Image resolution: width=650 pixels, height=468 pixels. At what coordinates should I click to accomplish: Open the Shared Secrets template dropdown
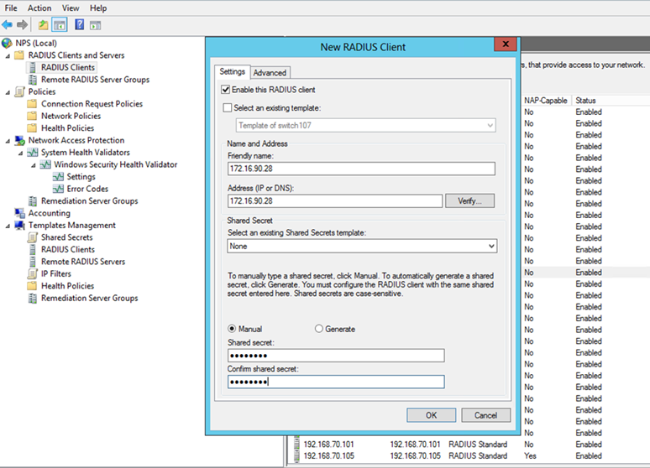(x=490, y=247)
